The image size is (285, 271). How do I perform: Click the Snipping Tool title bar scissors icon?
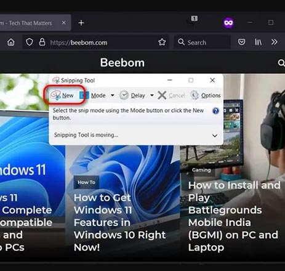pos(56,80)
